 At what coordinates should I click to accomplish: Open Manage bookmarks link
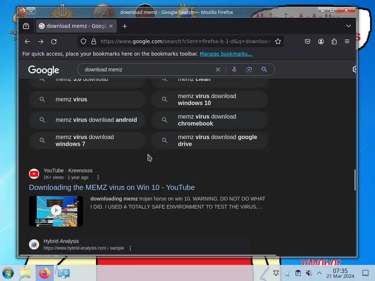226,54
